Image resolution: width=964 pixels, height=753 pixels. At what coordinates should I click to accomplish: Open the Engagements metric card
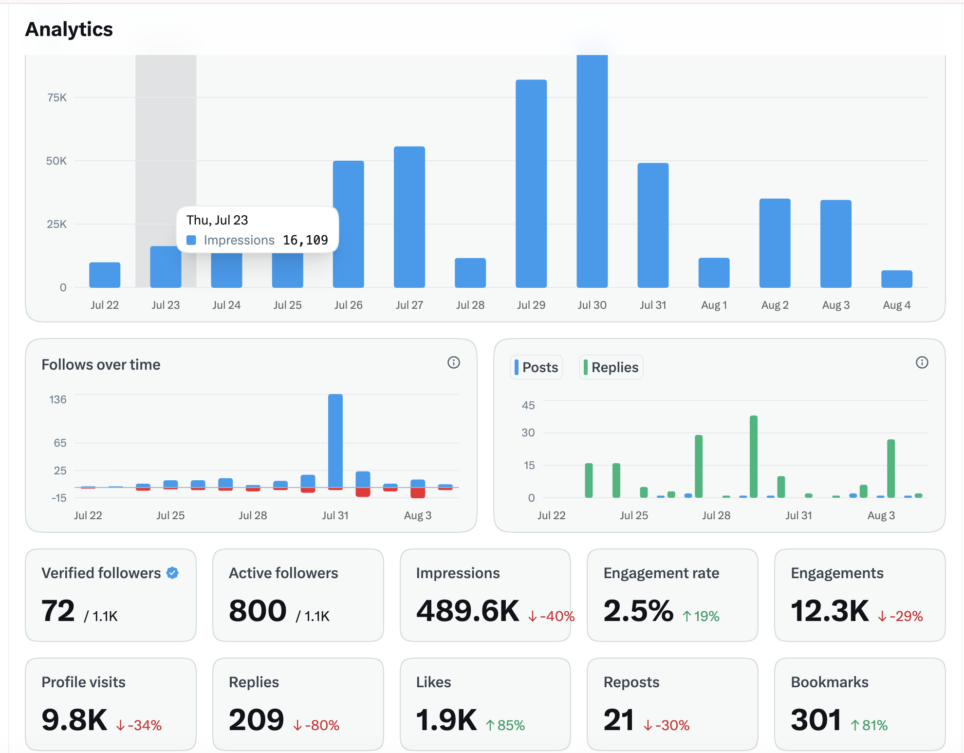(860, 595)
